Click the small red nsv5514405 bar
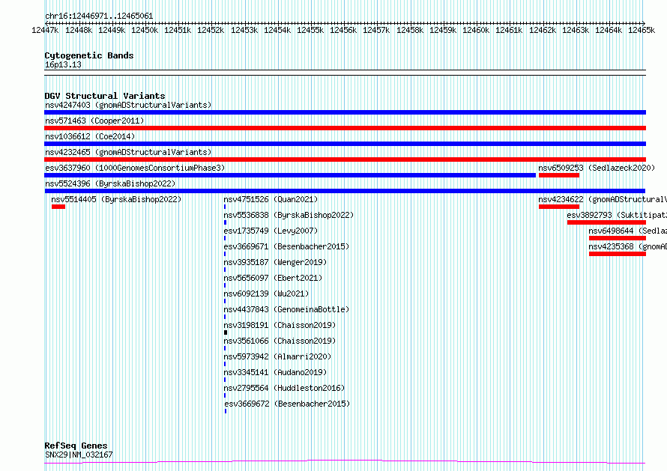Screen dimensions: 667x471 [58, 207]
